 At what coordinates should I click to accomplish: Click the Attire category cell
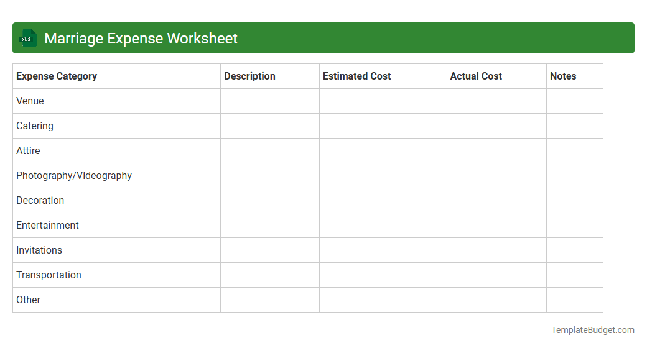117,151
